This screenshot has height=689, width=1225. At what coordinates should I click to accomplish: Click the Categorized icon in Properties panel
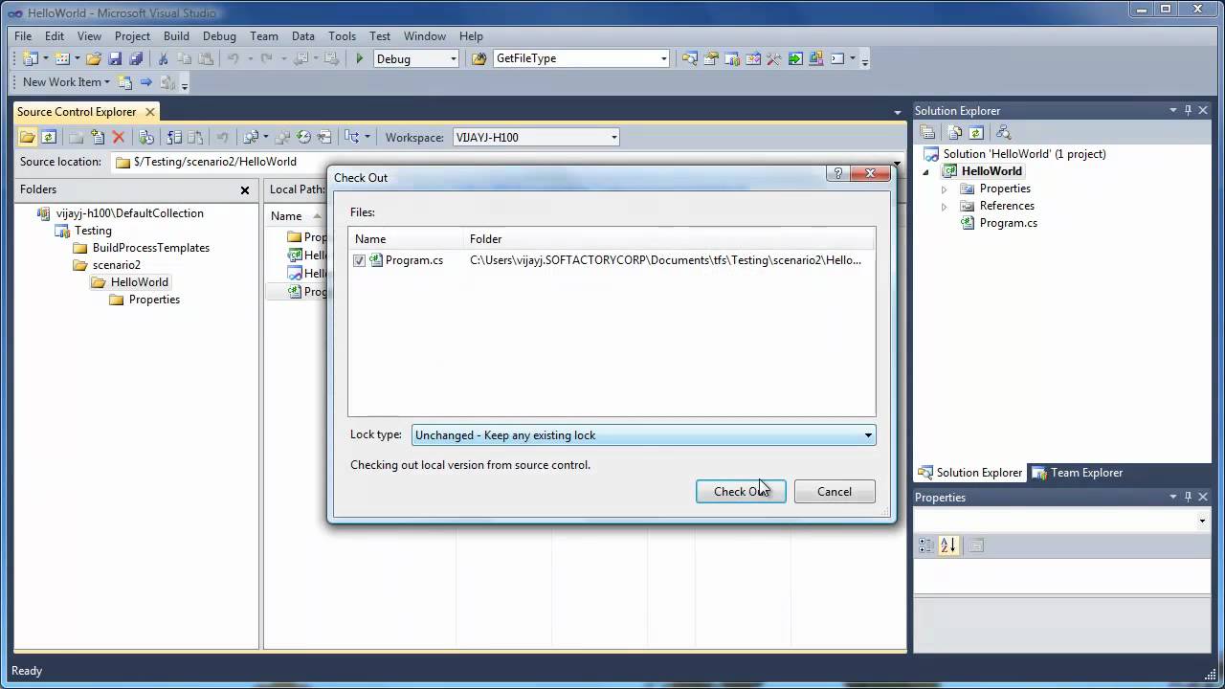pyautogui.click(x=926, y=545)
